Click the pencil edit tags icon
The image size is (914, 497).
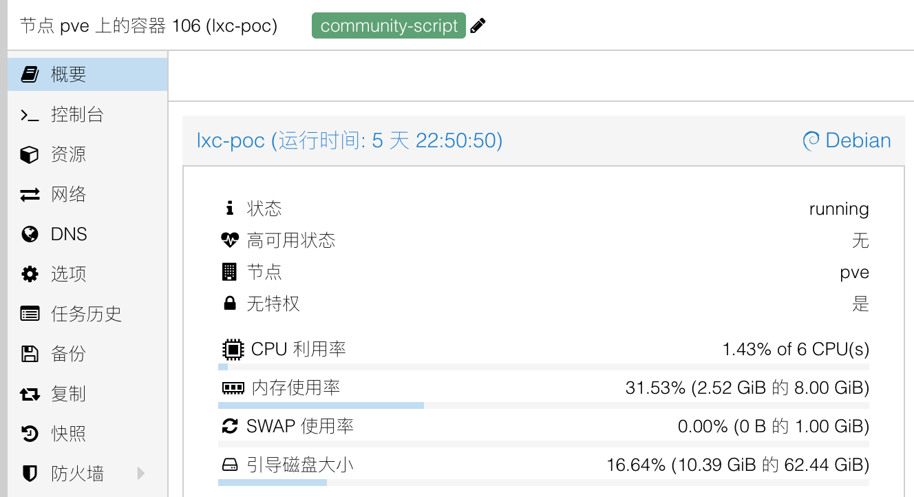[x=478, y=26]
